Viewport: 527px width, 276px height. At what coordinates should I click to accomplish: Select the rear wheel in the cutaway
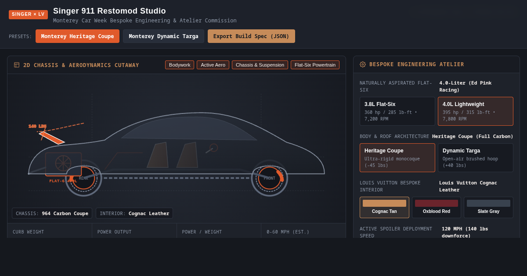click(x=83, y=178)
